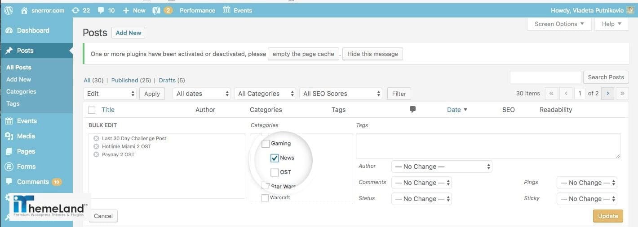Remove Last 30 Day Challenge Post from bulk edit
This screenshot has height=227, width=638.
96,138
